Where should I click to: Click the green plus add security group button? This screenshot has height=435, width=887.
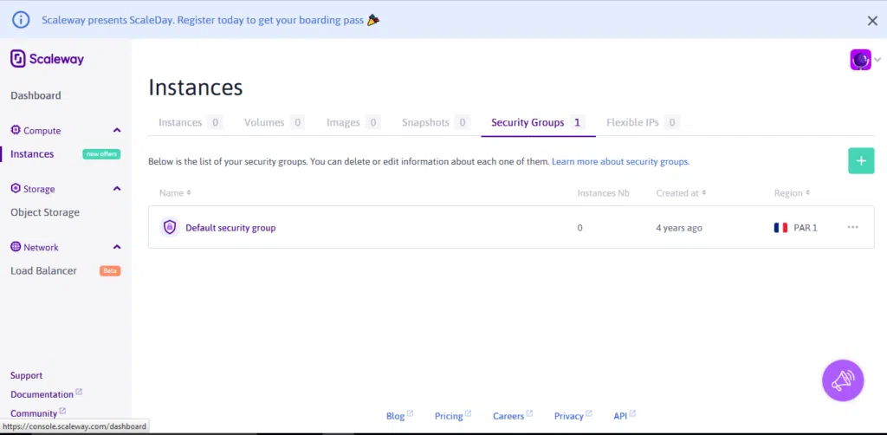pos(860,160)
